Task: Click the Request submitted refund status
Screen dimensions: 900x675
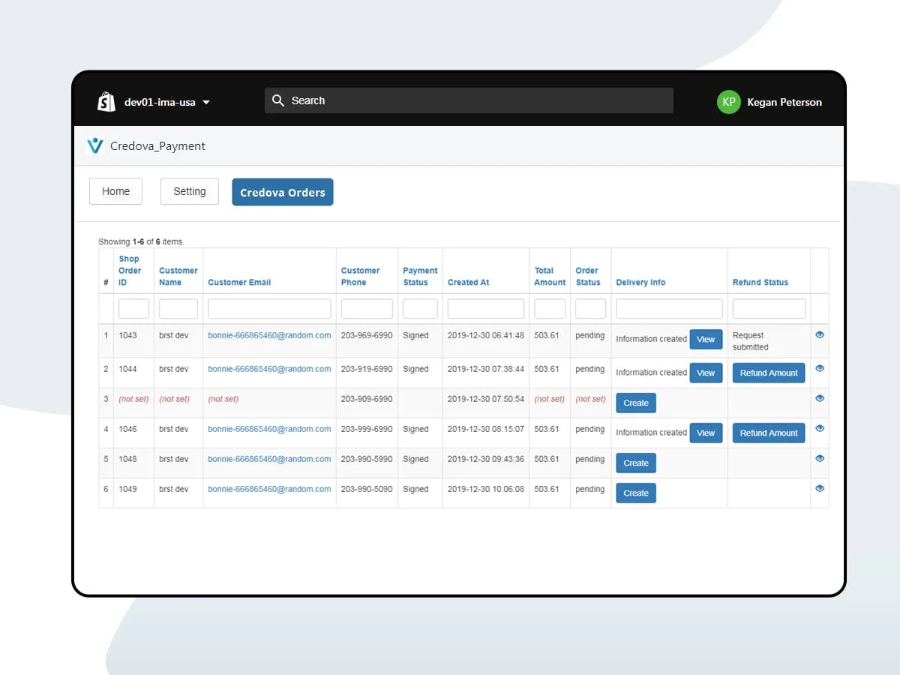Action: point(751,341)
